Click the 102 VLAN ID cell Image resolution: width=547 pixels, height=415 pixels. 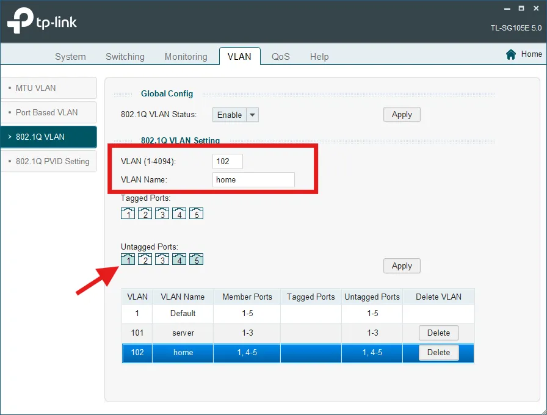[x=137, y=353]
